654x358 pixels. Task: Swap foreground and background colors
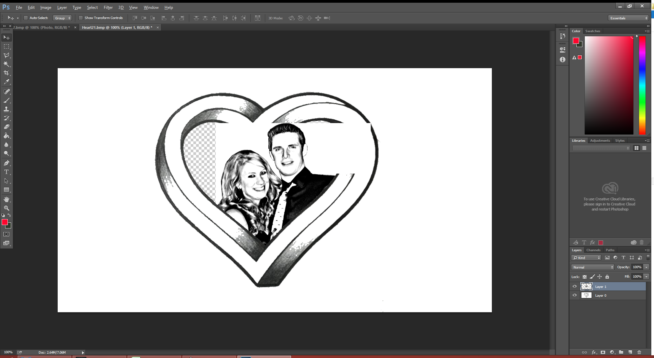coord(9,215)
